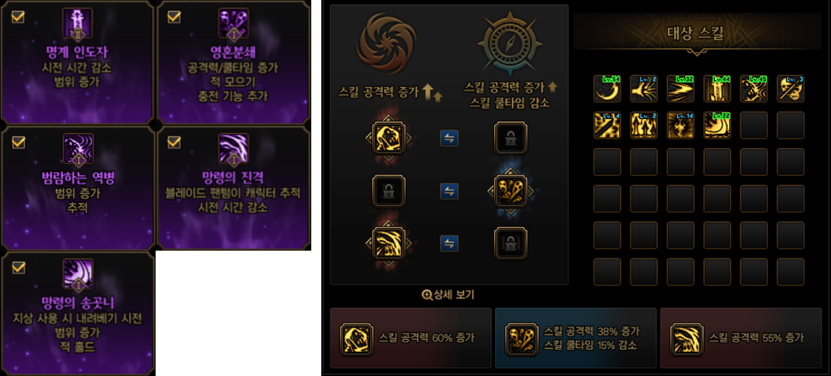Viewport: 831px width, 376px height.
Task: Click the bottom row swap arrows button
Action: tap(449, 244)
